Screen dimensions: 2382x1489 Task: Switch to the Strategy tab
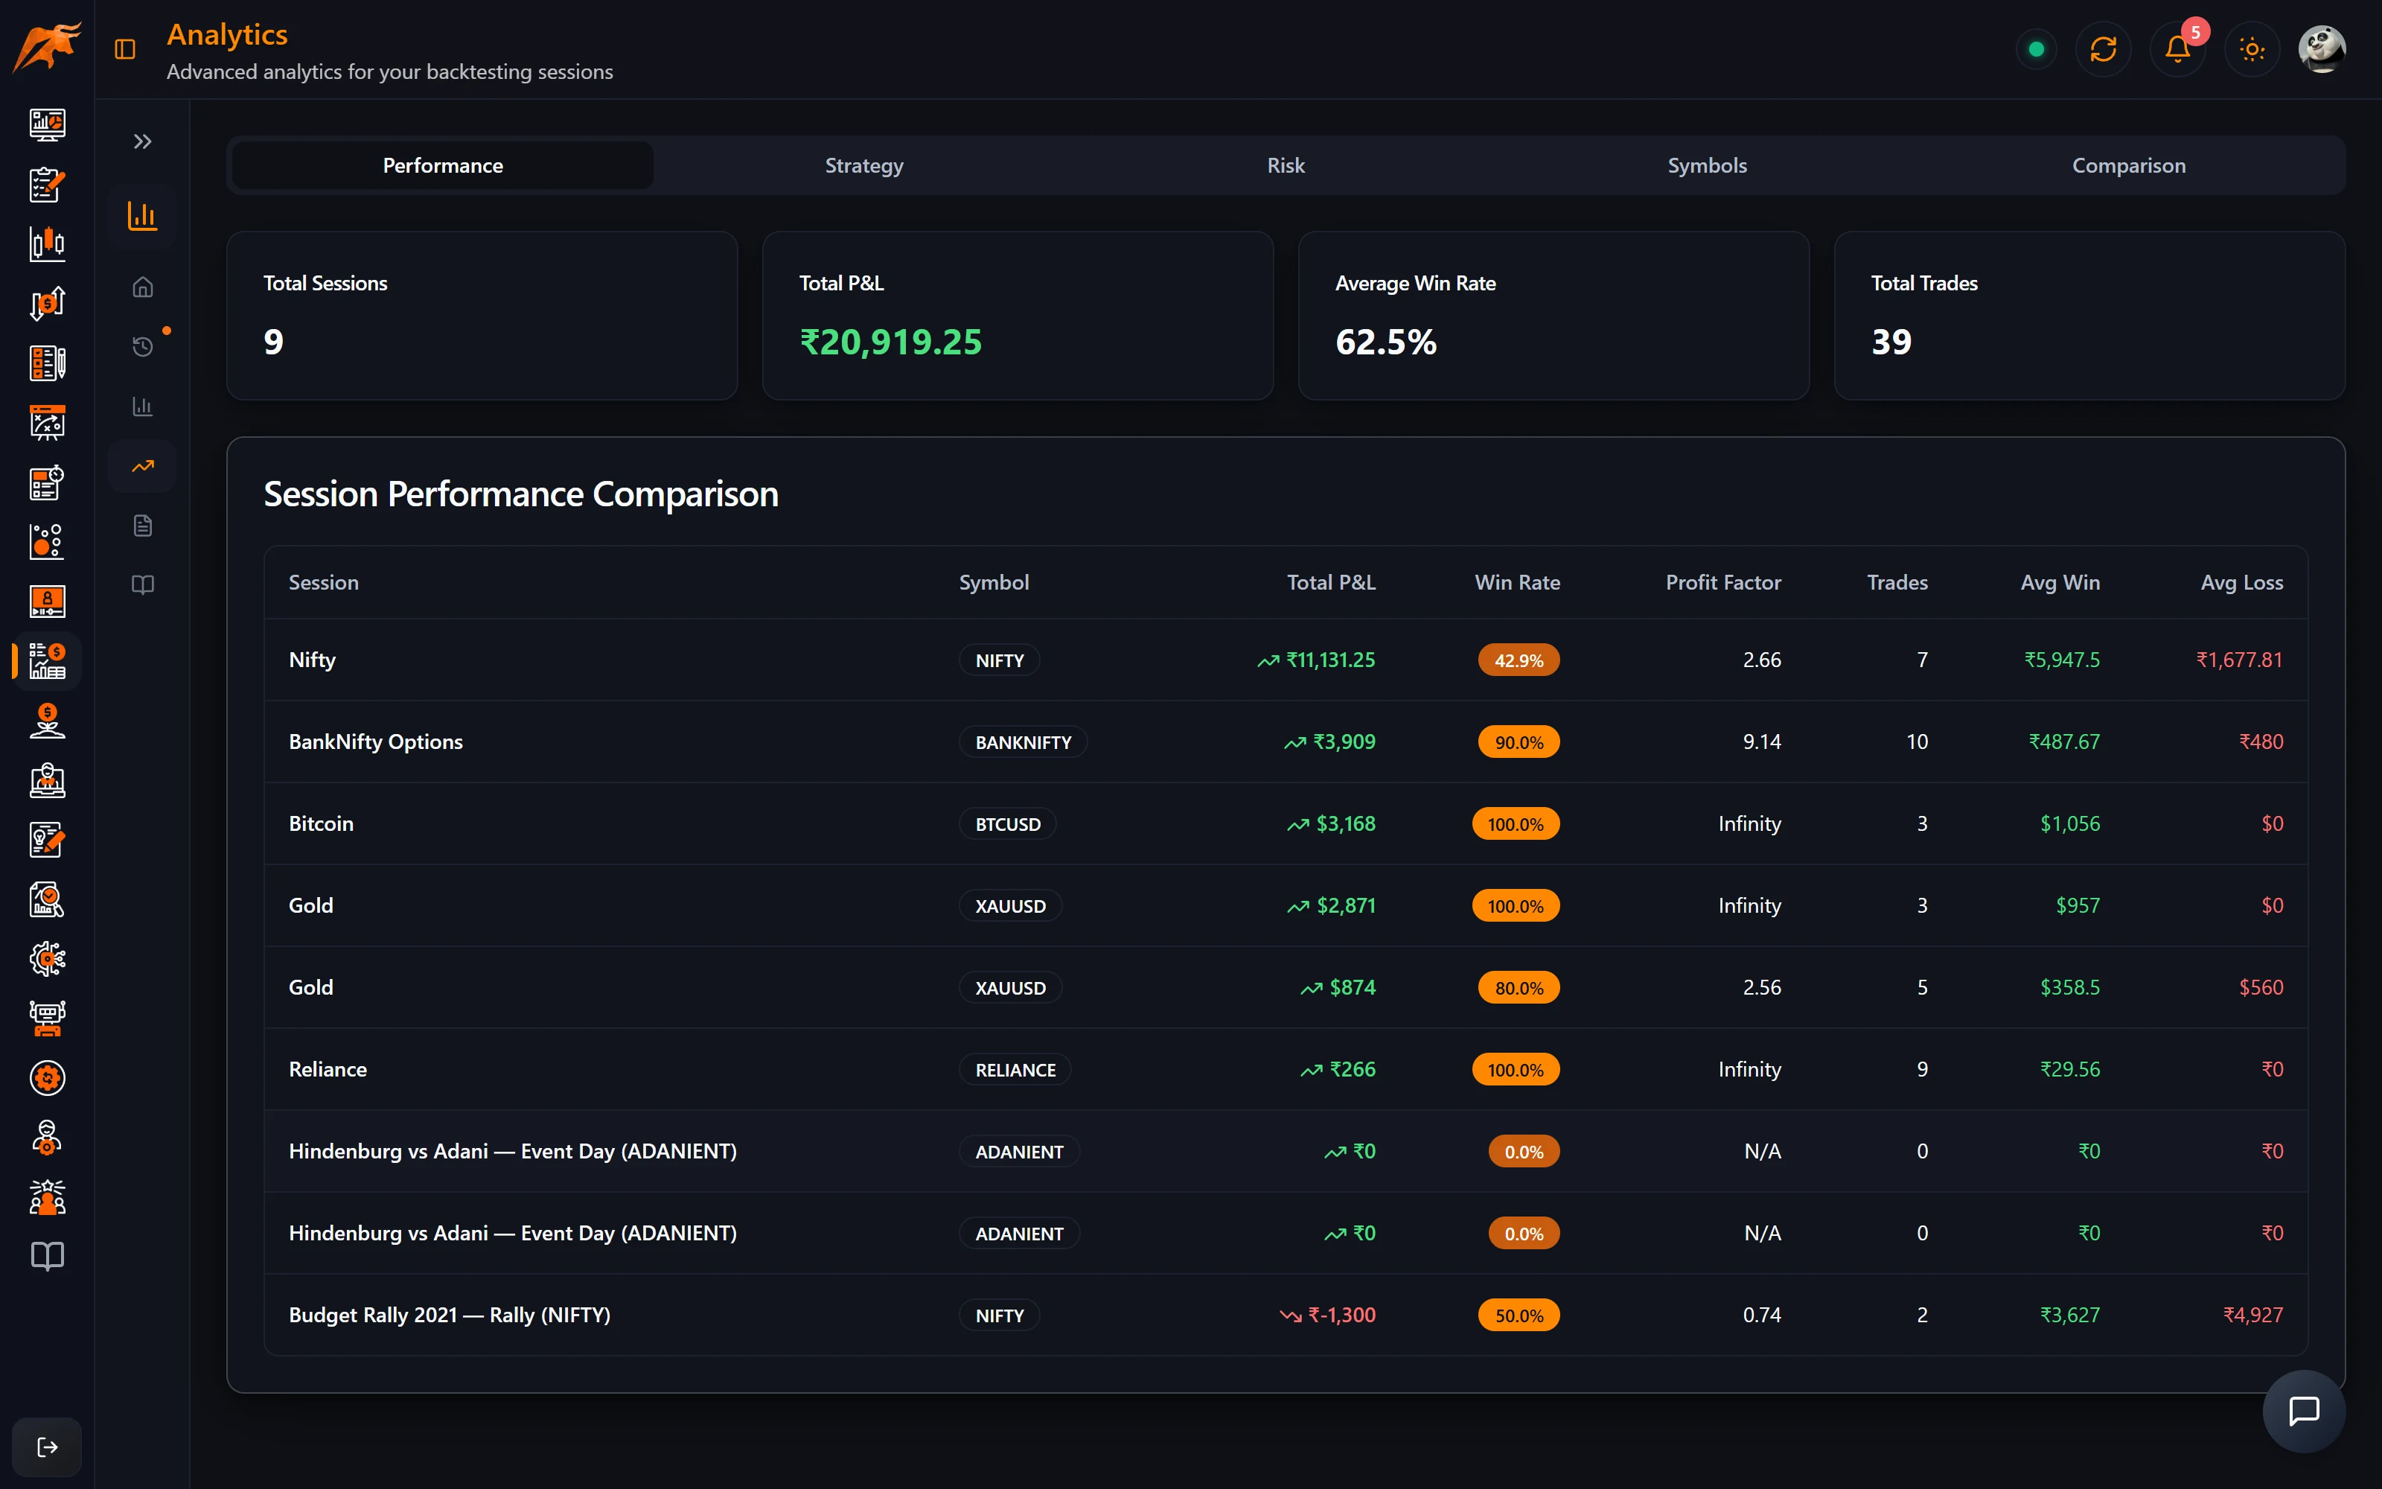coord(864,165)
